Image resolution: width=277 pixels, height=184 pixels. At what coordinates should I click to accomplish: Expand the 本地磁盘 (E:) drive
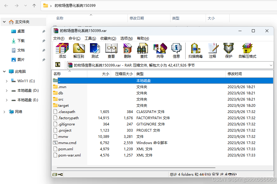[x=7, y=100]
